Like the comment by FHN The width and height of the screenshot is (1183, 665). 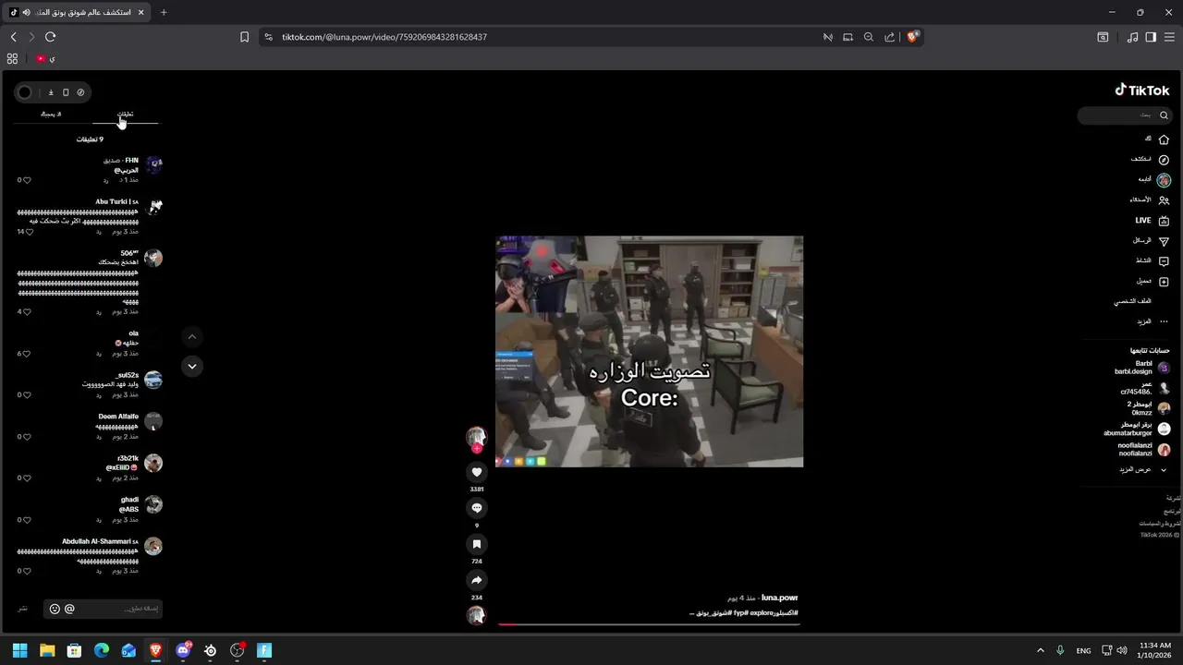(x=28, y=180)
